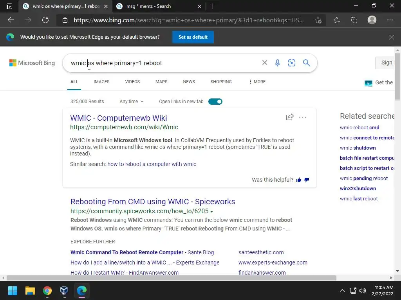Expand spiceworks URL dropdown arrow
This screenshot has width=401, height=300.
211,211
